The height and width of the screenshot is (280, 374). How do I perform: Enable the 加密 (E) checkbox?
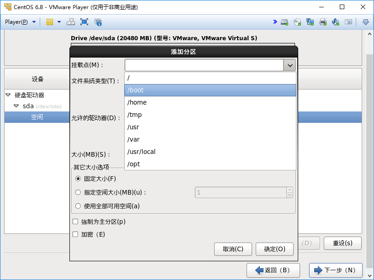point(75,234)
